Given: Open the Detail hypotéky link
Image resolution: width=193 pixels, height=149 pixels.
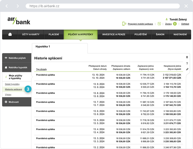Looking at the screenshot, I should [x=12, y=84].
